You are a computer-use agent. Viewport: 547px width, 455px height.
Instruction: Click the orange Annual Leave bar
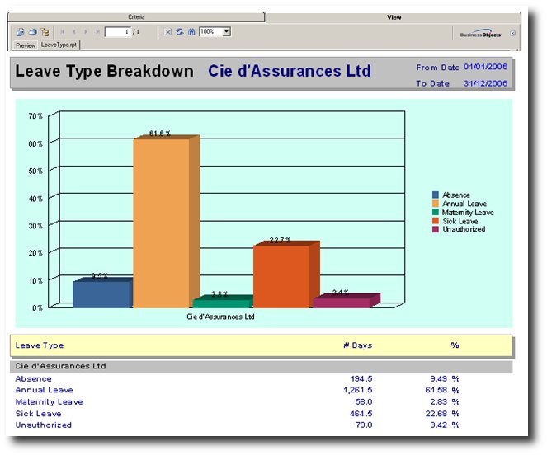tap(161, 223)
